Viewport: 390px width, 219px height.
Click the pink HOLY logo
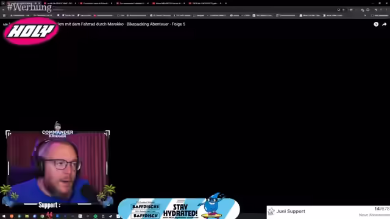tap(31, 31)
